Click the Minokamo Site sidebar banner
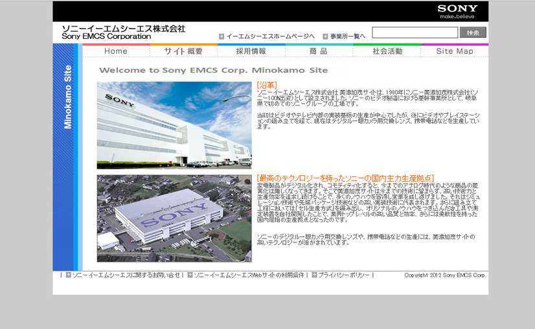This screenshot has height=329, width=535. (67, 157)
